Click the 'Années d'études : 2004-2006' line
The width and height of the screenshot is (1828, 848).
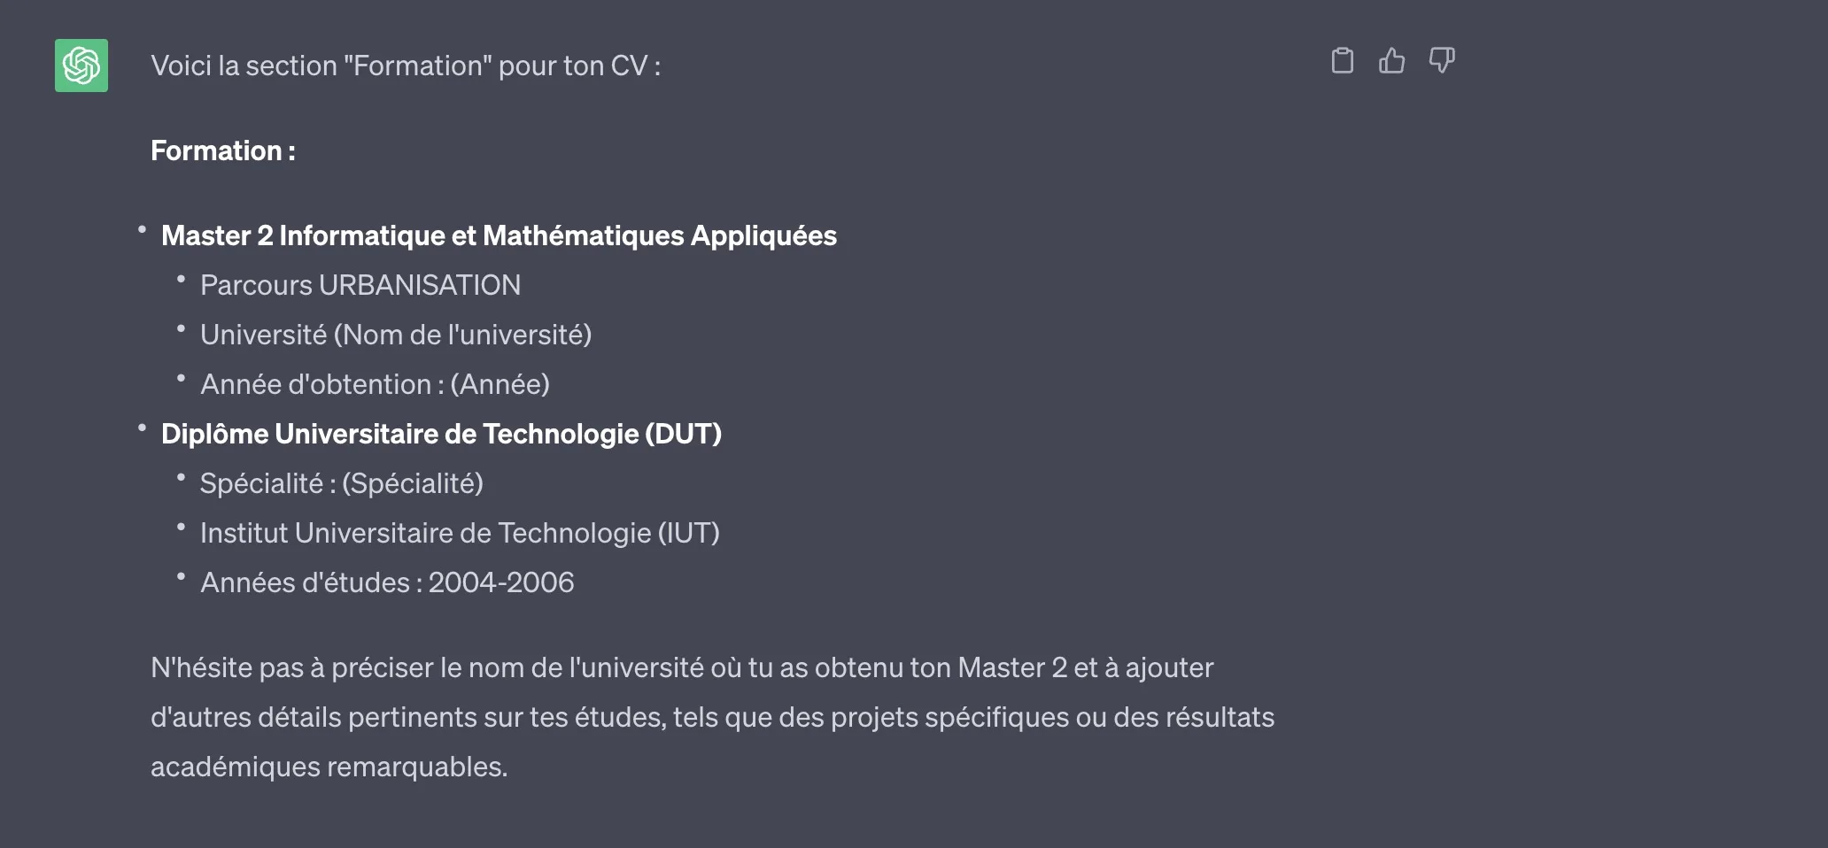pyautogui.click(x=387, y=583)
